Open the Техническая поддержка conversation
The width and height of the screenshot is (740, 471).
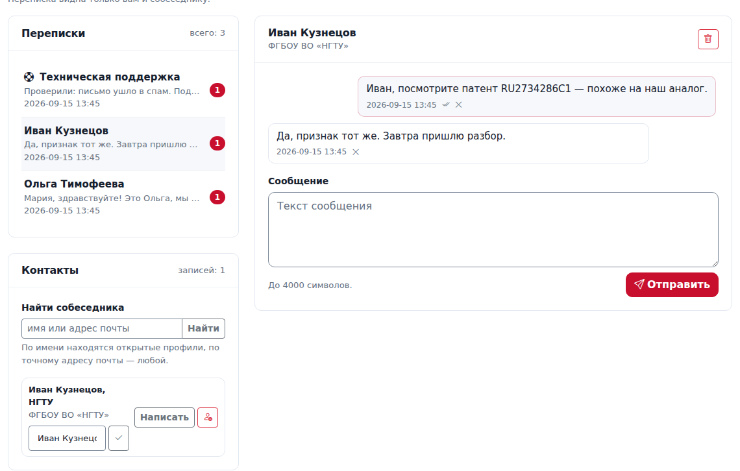[123, 90]
